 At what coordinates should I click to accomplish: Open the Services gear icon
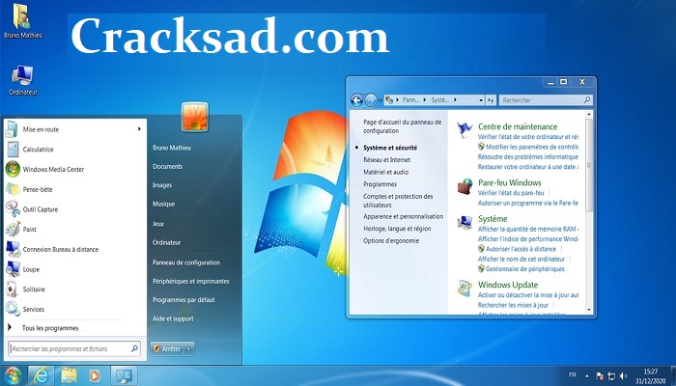(x=13, y=309)
